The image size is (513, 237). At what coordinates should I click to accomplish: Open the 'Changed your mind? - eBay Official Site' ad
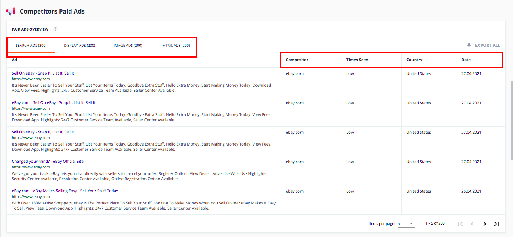(48, 162)
